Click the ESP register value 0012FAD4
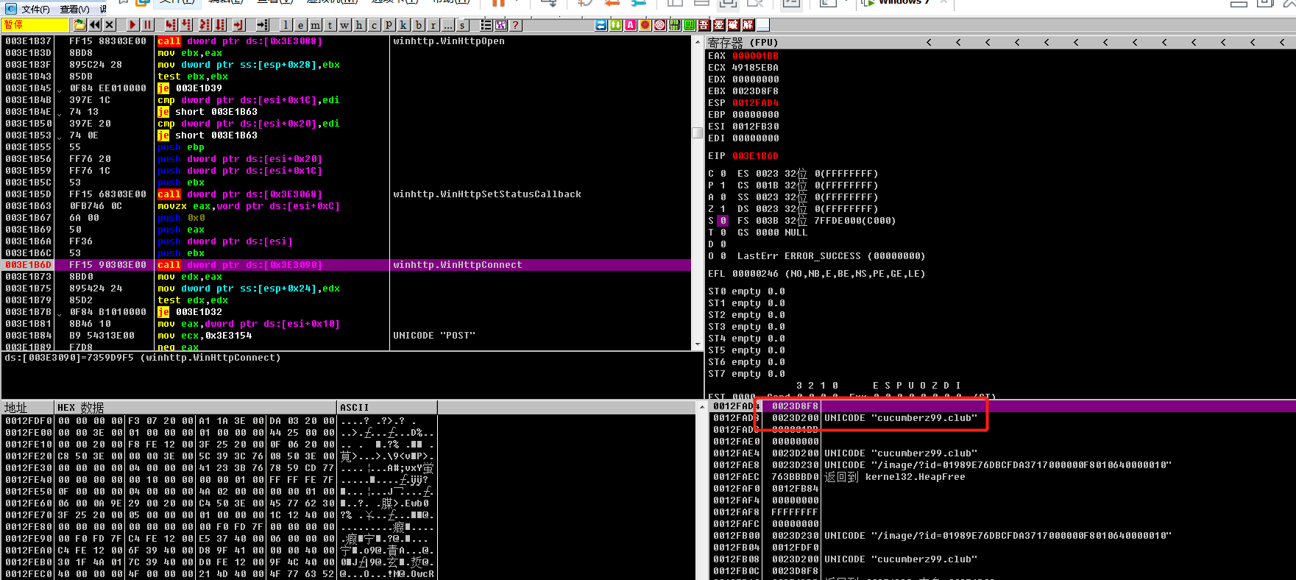 755,103
